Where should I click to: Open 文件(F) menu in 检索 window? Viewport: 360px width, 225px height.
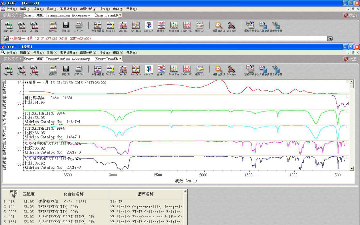click(x=11, y=53)
